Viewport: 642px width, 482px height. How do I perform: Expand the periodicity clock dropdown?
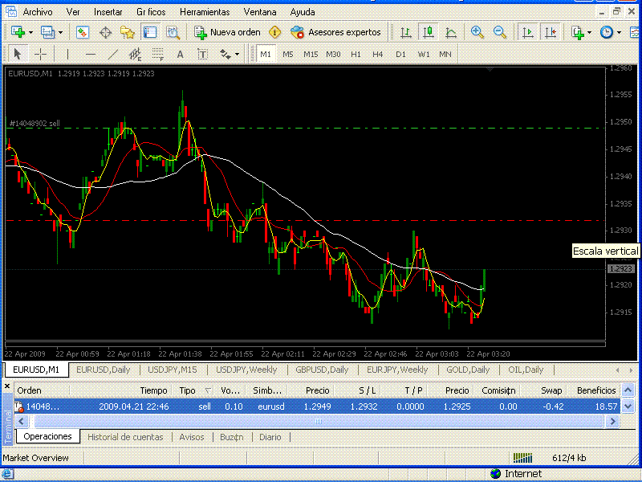pos(620,32)
